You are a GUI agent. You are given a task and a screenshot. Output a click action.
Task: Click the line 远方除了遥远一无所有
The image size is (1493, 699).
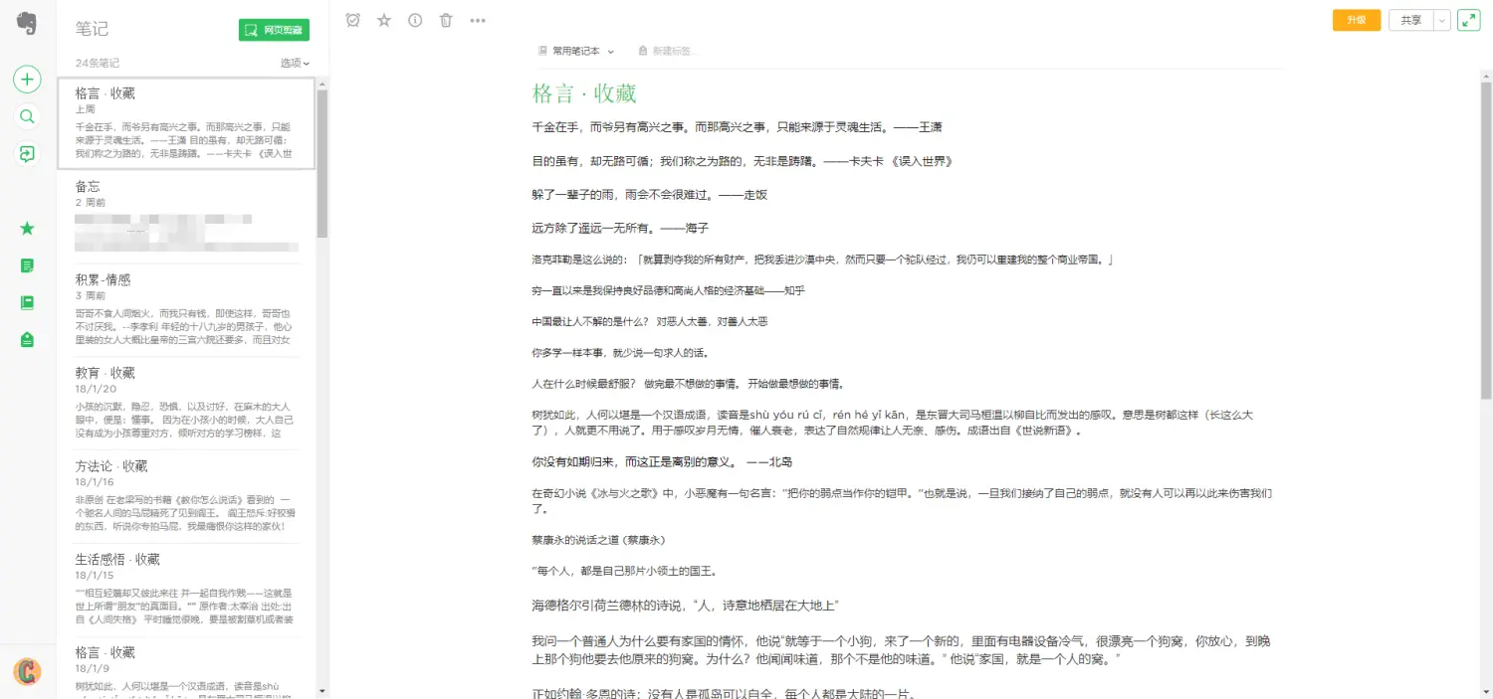pyautogui.click(x=620, y=229)
